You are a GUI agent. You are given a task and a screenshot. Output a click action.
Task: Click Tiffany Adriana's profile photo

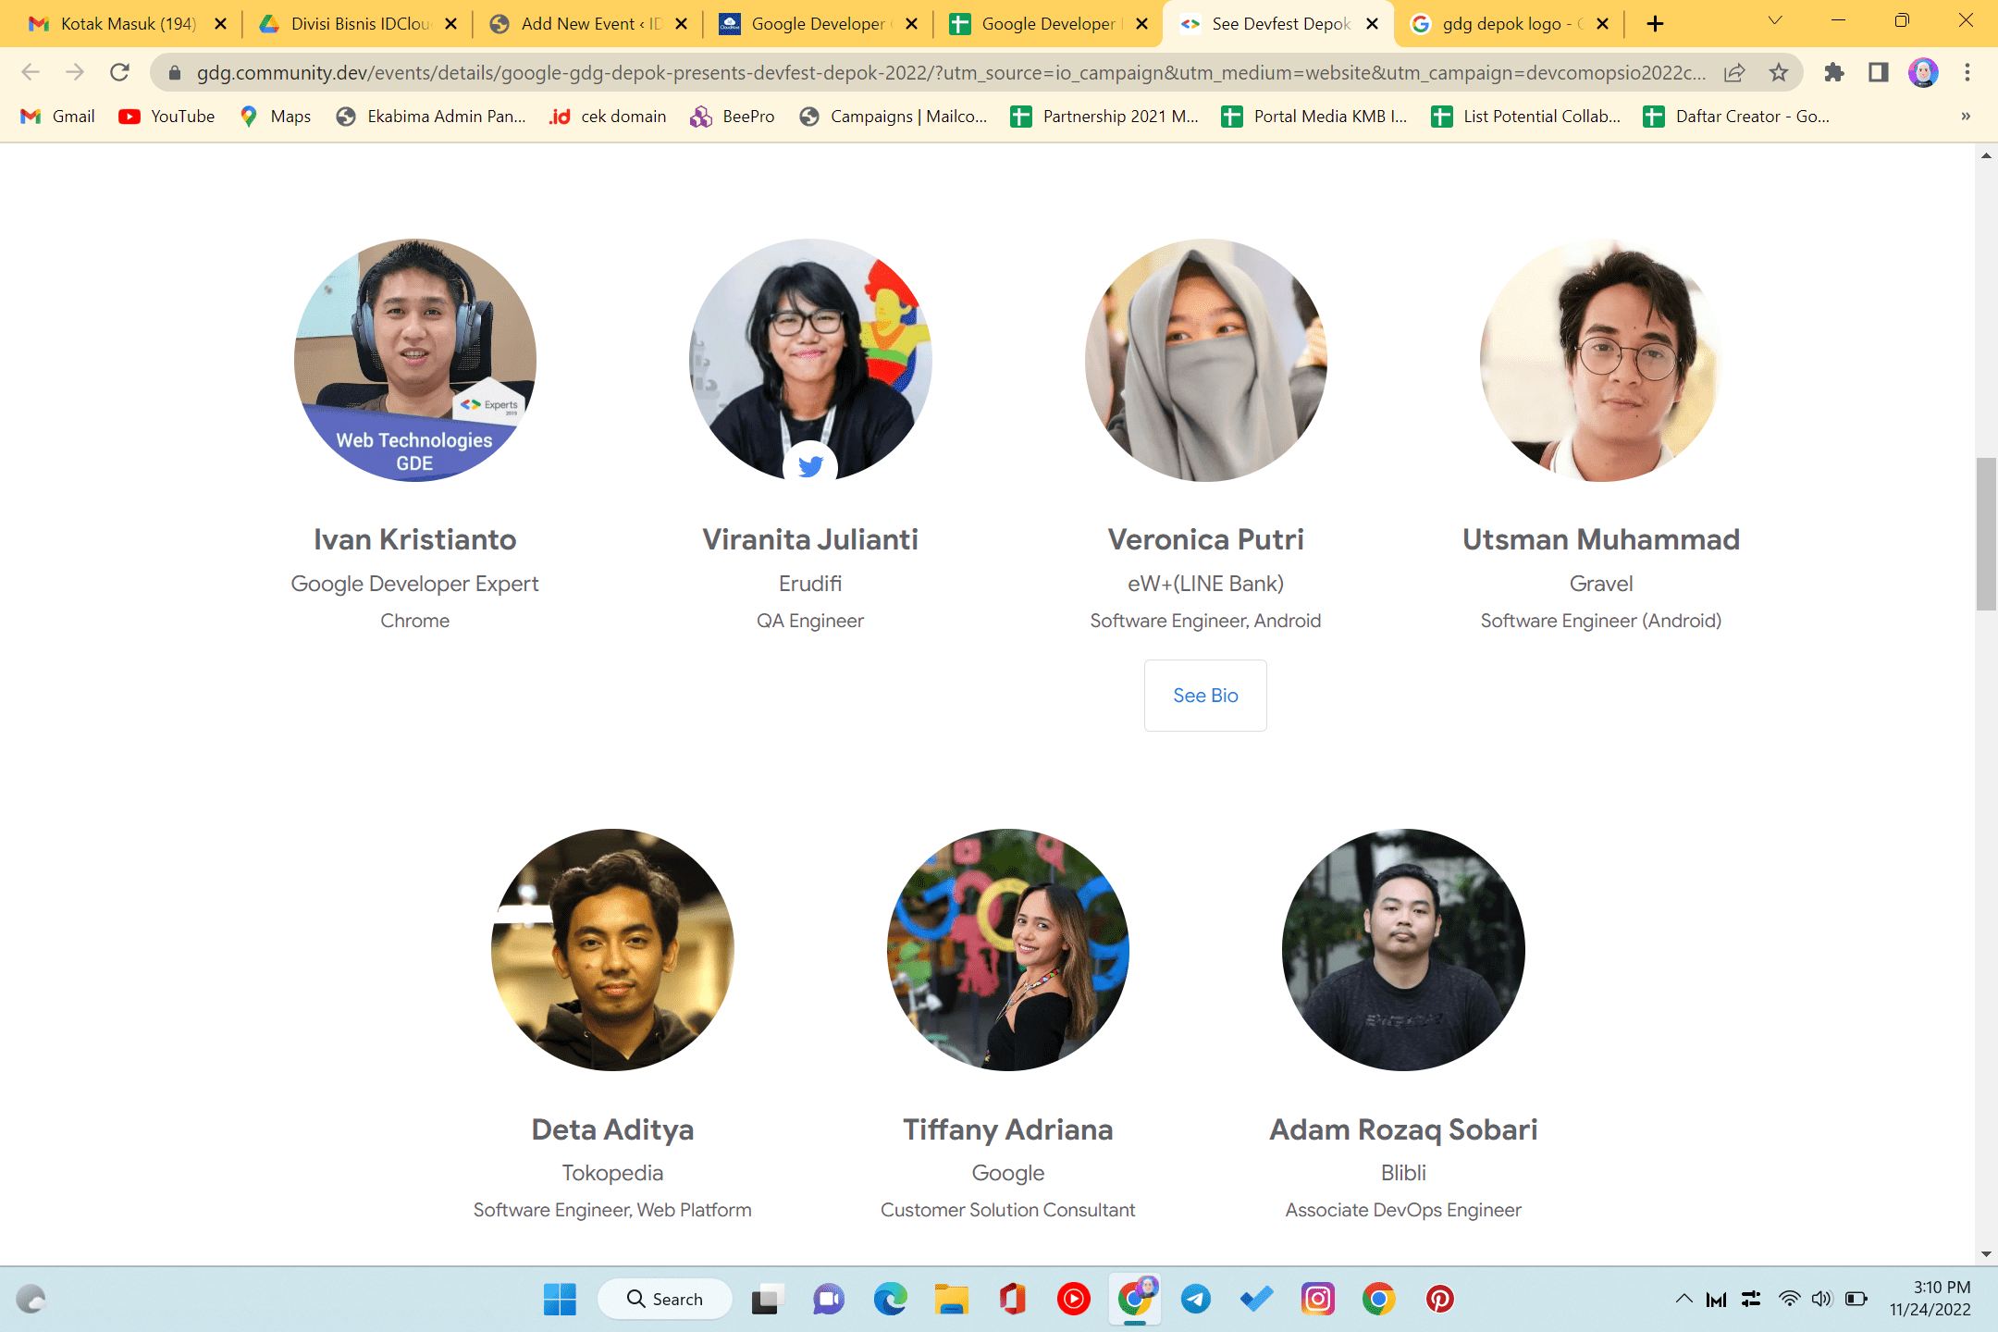(x=1008, y=950)
